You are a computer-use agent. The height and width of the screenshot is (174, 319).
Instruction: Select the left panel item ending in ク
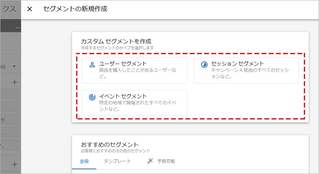point(10,119)
